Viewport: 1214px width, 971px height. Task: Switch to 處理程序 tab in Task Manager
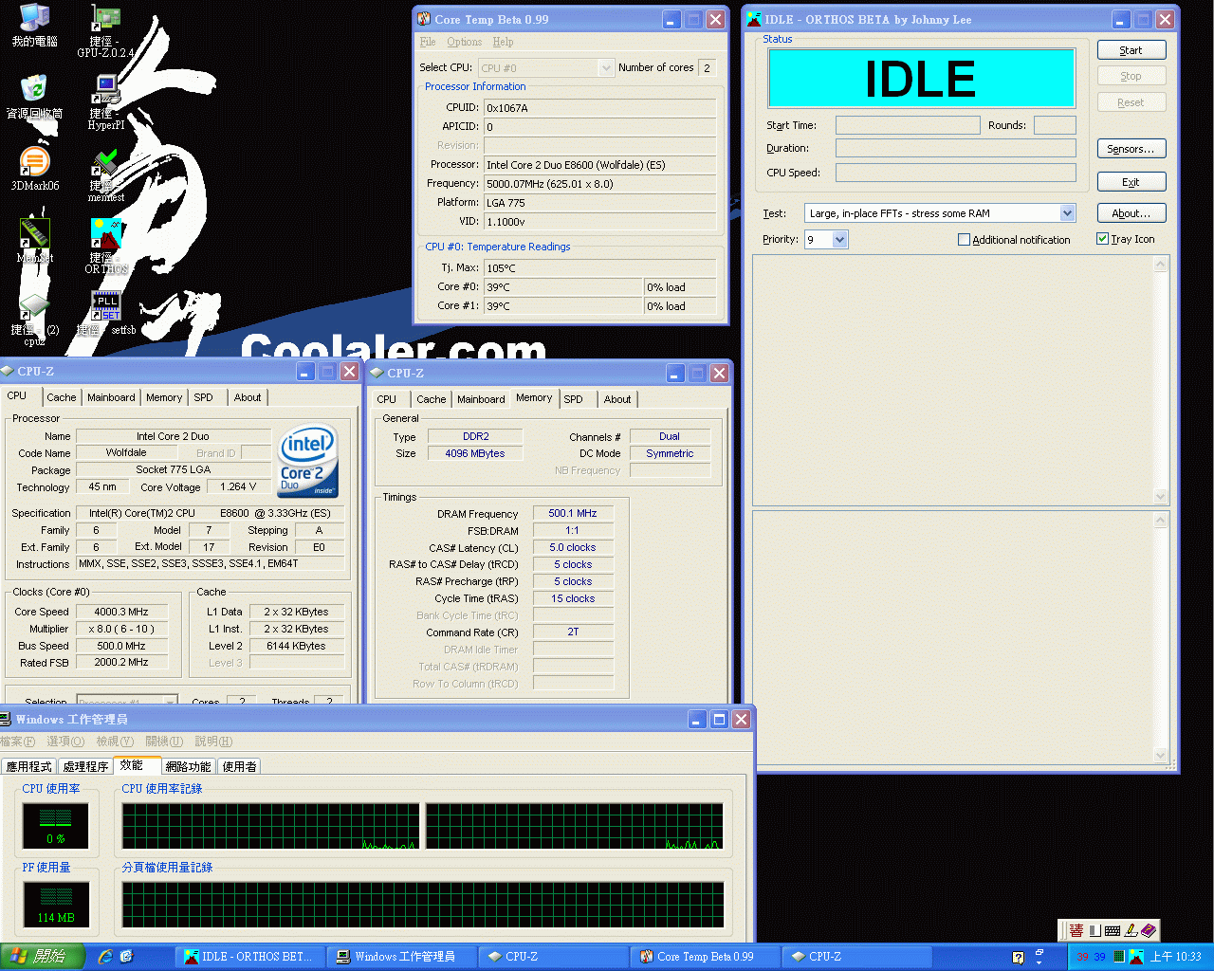point(85,766)
